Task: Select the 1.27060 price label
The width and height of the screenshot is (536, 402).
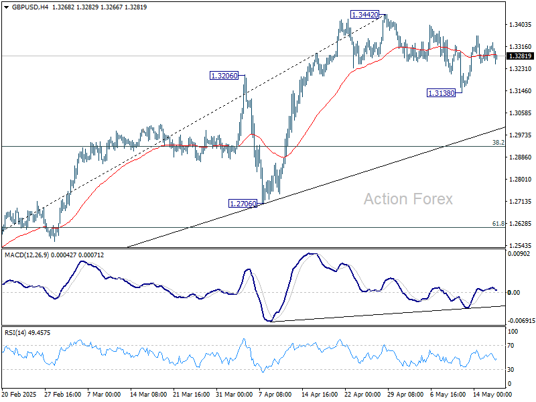Action: pos(243,204)
